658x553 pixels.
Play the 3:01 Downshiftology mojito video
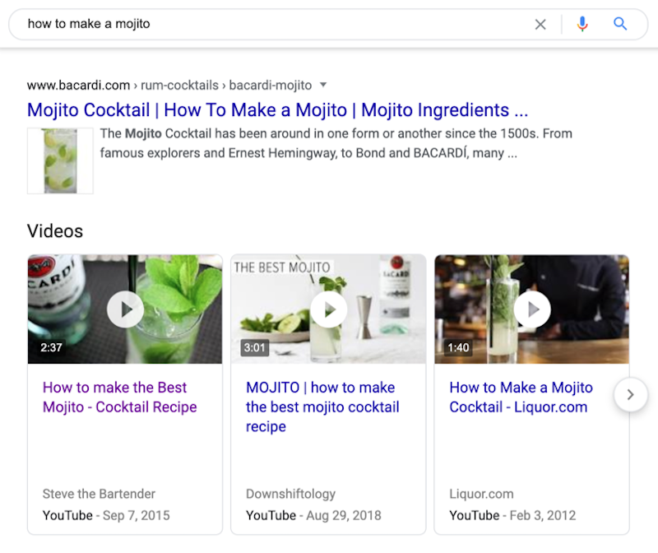(328, 309)
